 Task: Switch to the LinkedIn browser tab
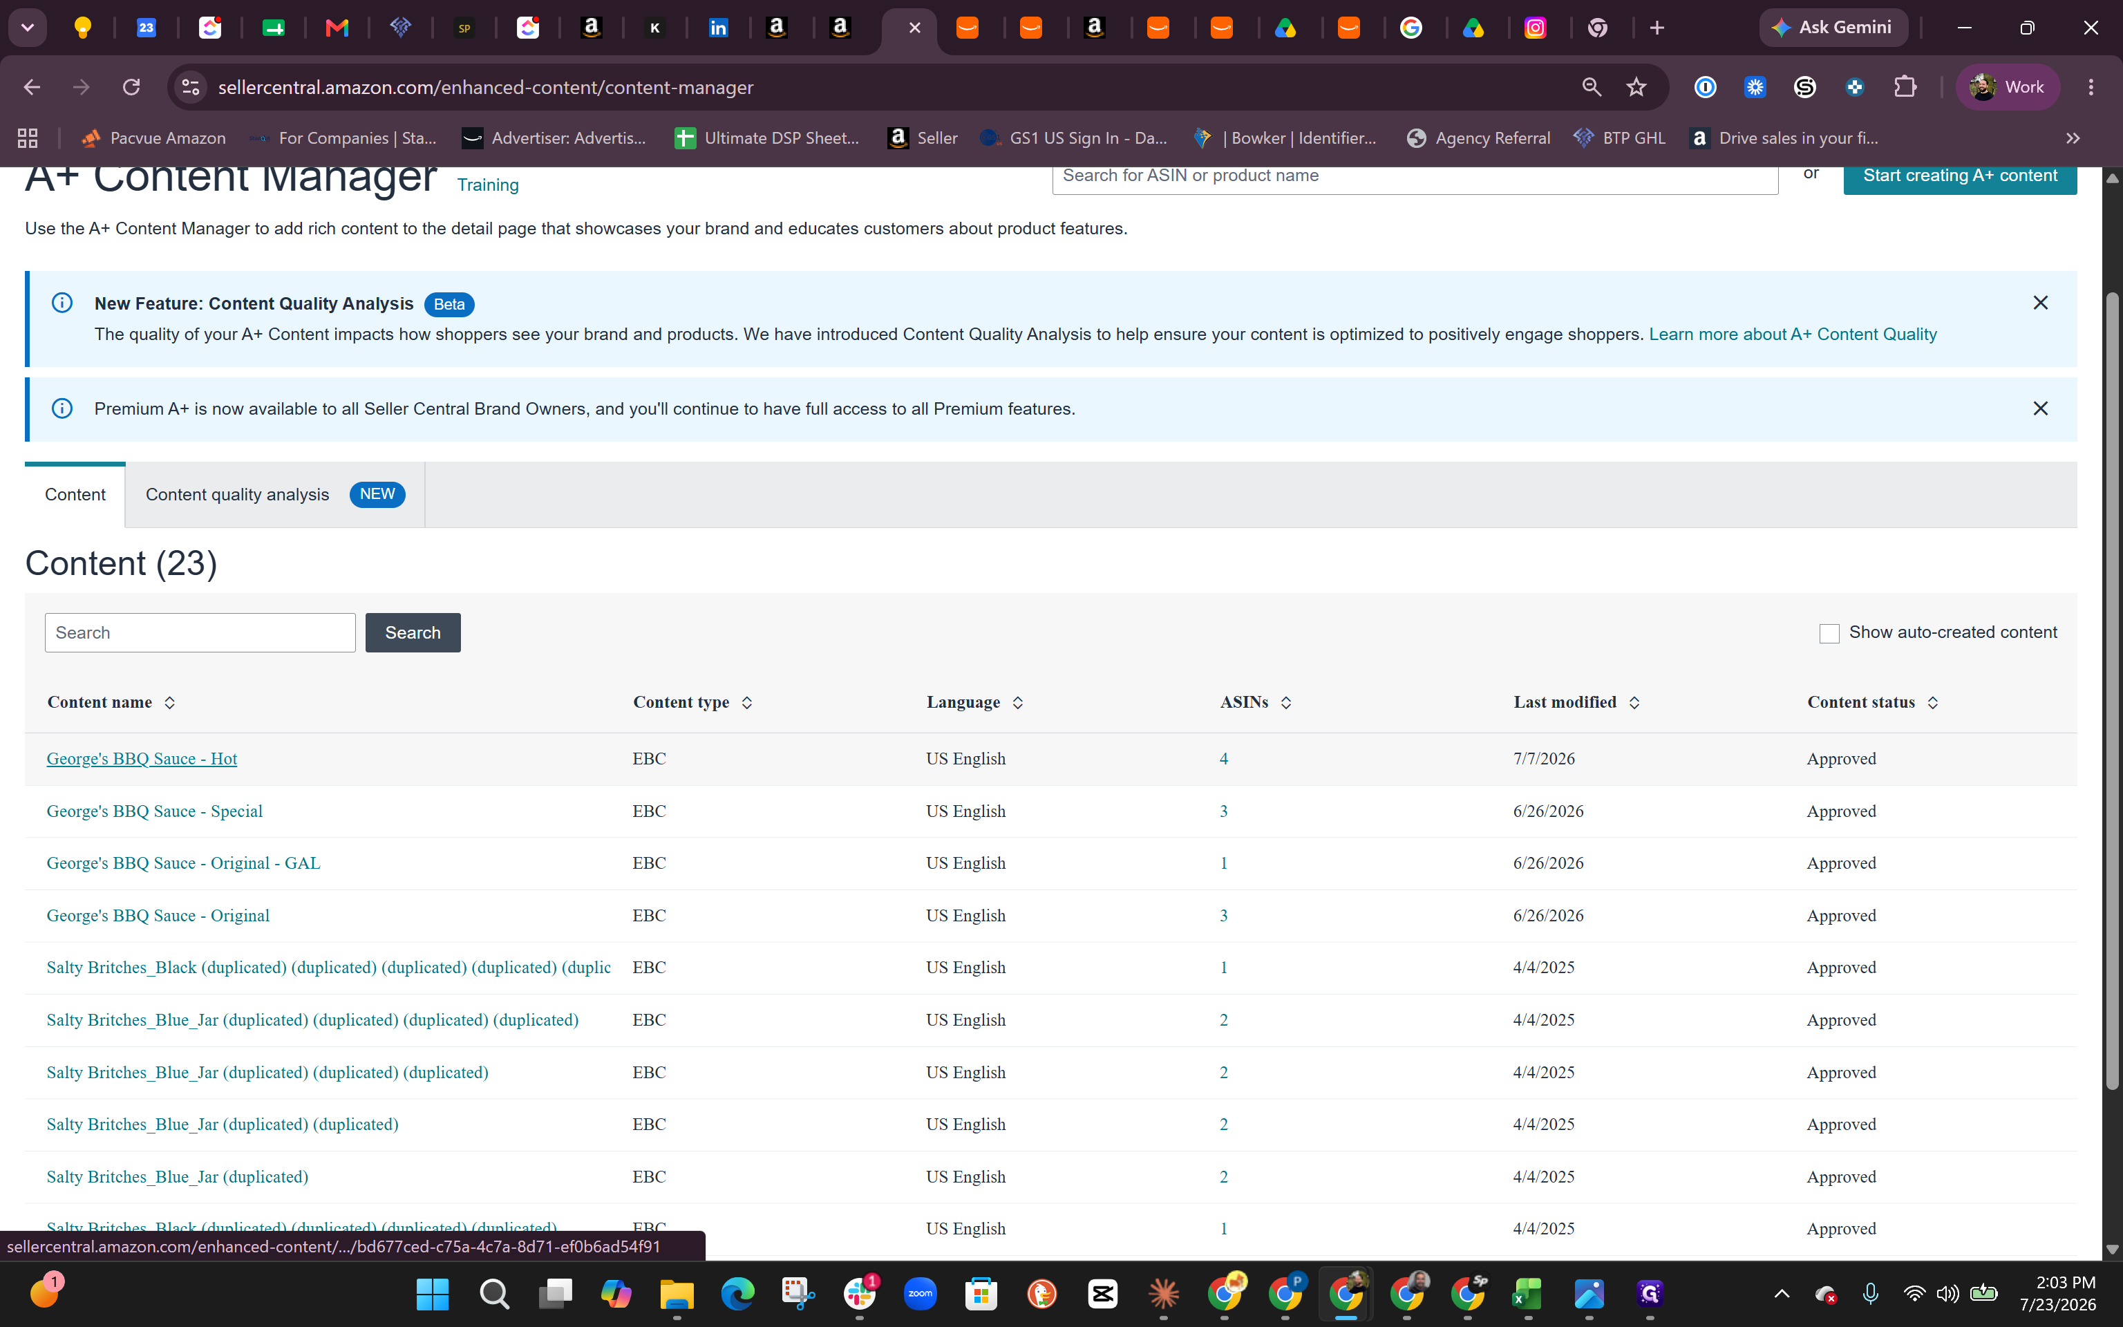[719, 28]
